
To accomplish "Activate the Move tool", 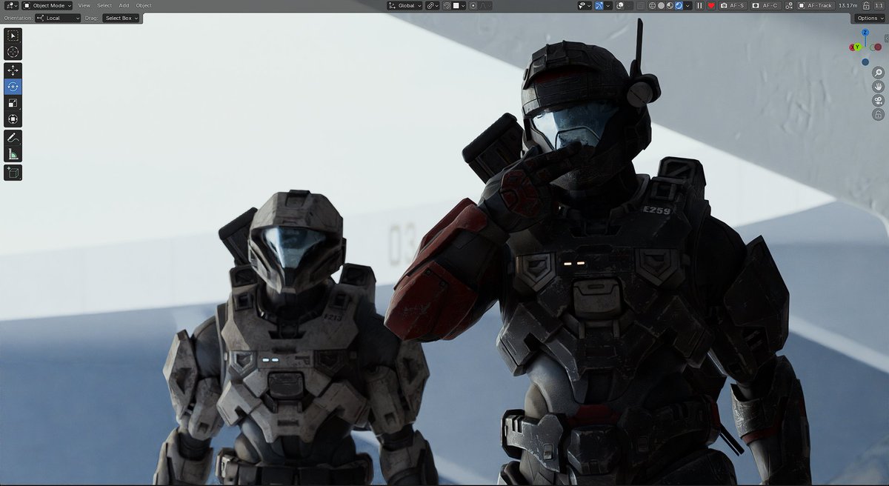I will coord(14,70).
